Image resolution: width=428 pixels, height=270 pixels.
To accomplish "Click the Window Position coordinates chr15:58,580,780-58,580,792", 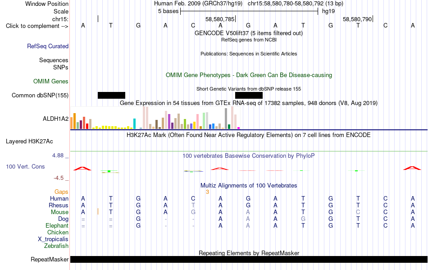I will (286, 4).
